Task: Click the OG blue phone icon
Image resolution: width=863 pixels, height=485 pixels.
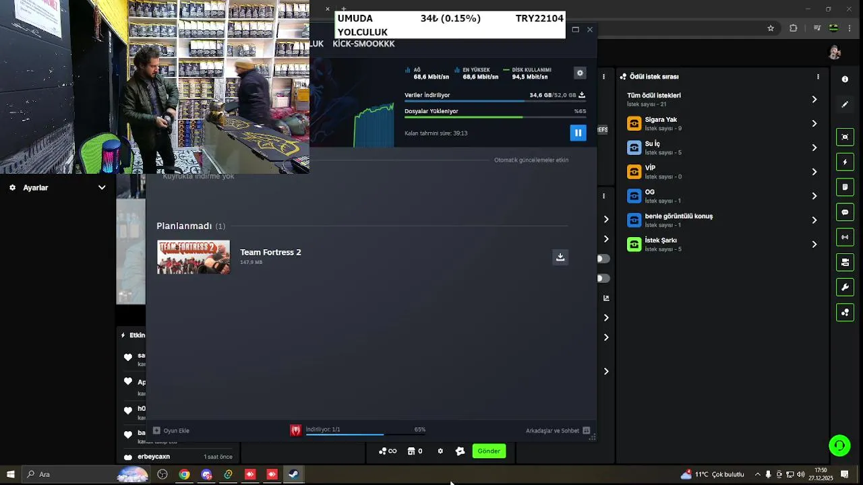Action: click(634, 196)
